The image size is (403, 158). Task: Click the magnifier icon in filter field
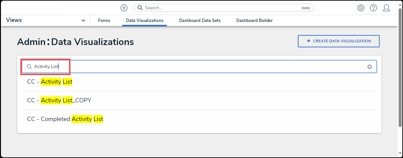pos(29,67)
